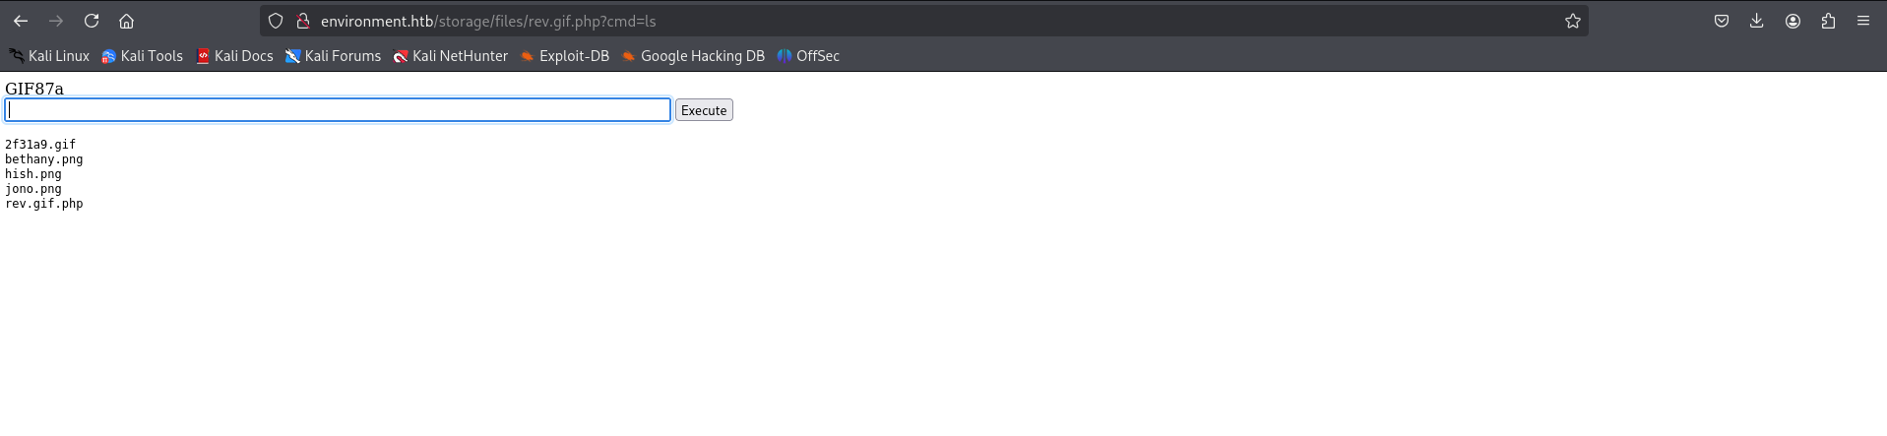Screen dimensions: 1887x436
Task: Open the Google Hacking DB bookmark
Action: [x=693, y=56]
